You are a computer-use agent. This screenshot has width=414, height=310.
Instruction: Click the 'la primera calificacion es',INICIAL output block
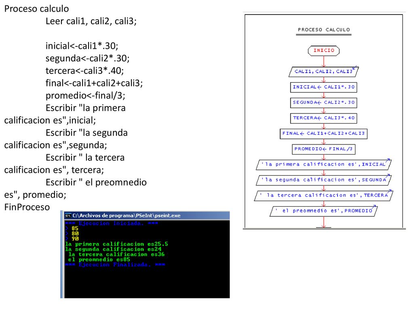[324, 165]
